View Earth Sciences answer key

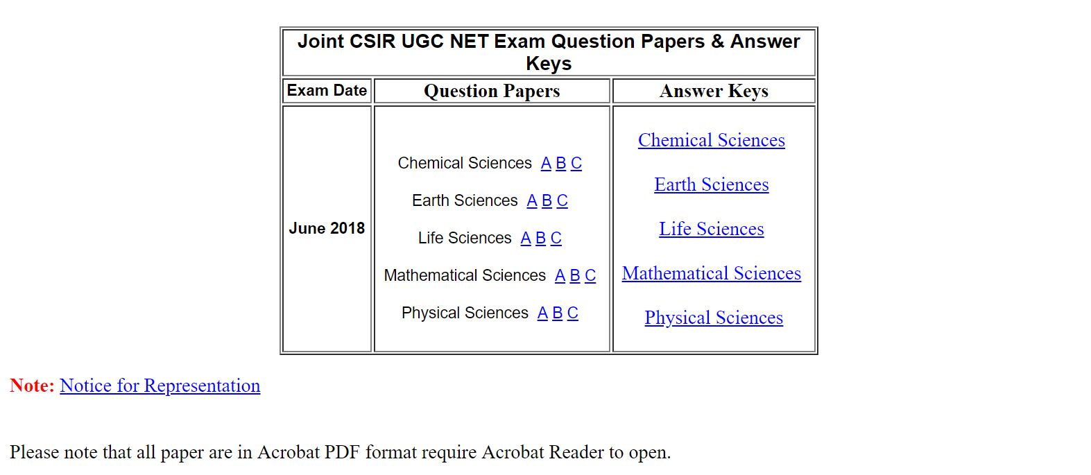[x=712, y=184]
